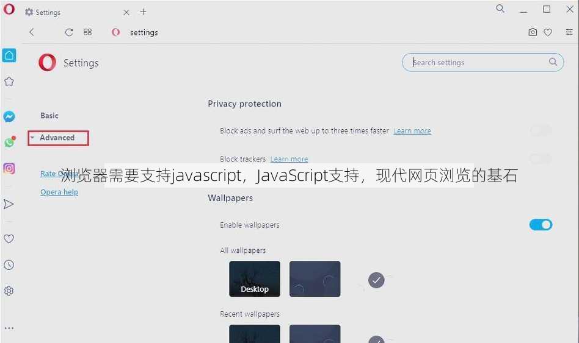This screenshot has width=579, height=343.
Task: Open My Flow send icon
Action: [x=9, y=203]
